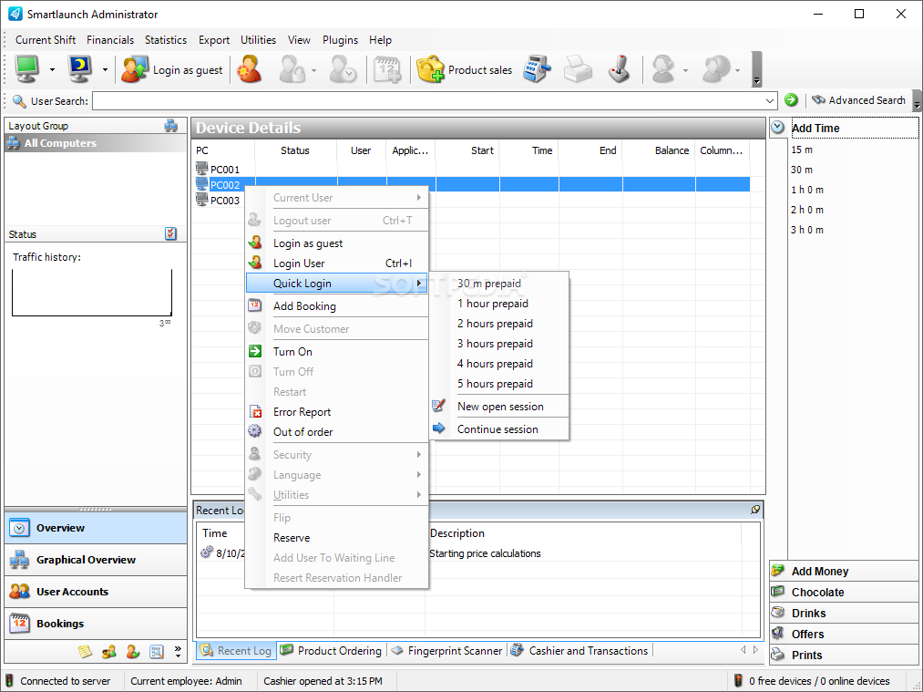Screen dimensions: 923x692
Task: Click the calendar booking toolbar icon
Action: (x=386, y=69)
